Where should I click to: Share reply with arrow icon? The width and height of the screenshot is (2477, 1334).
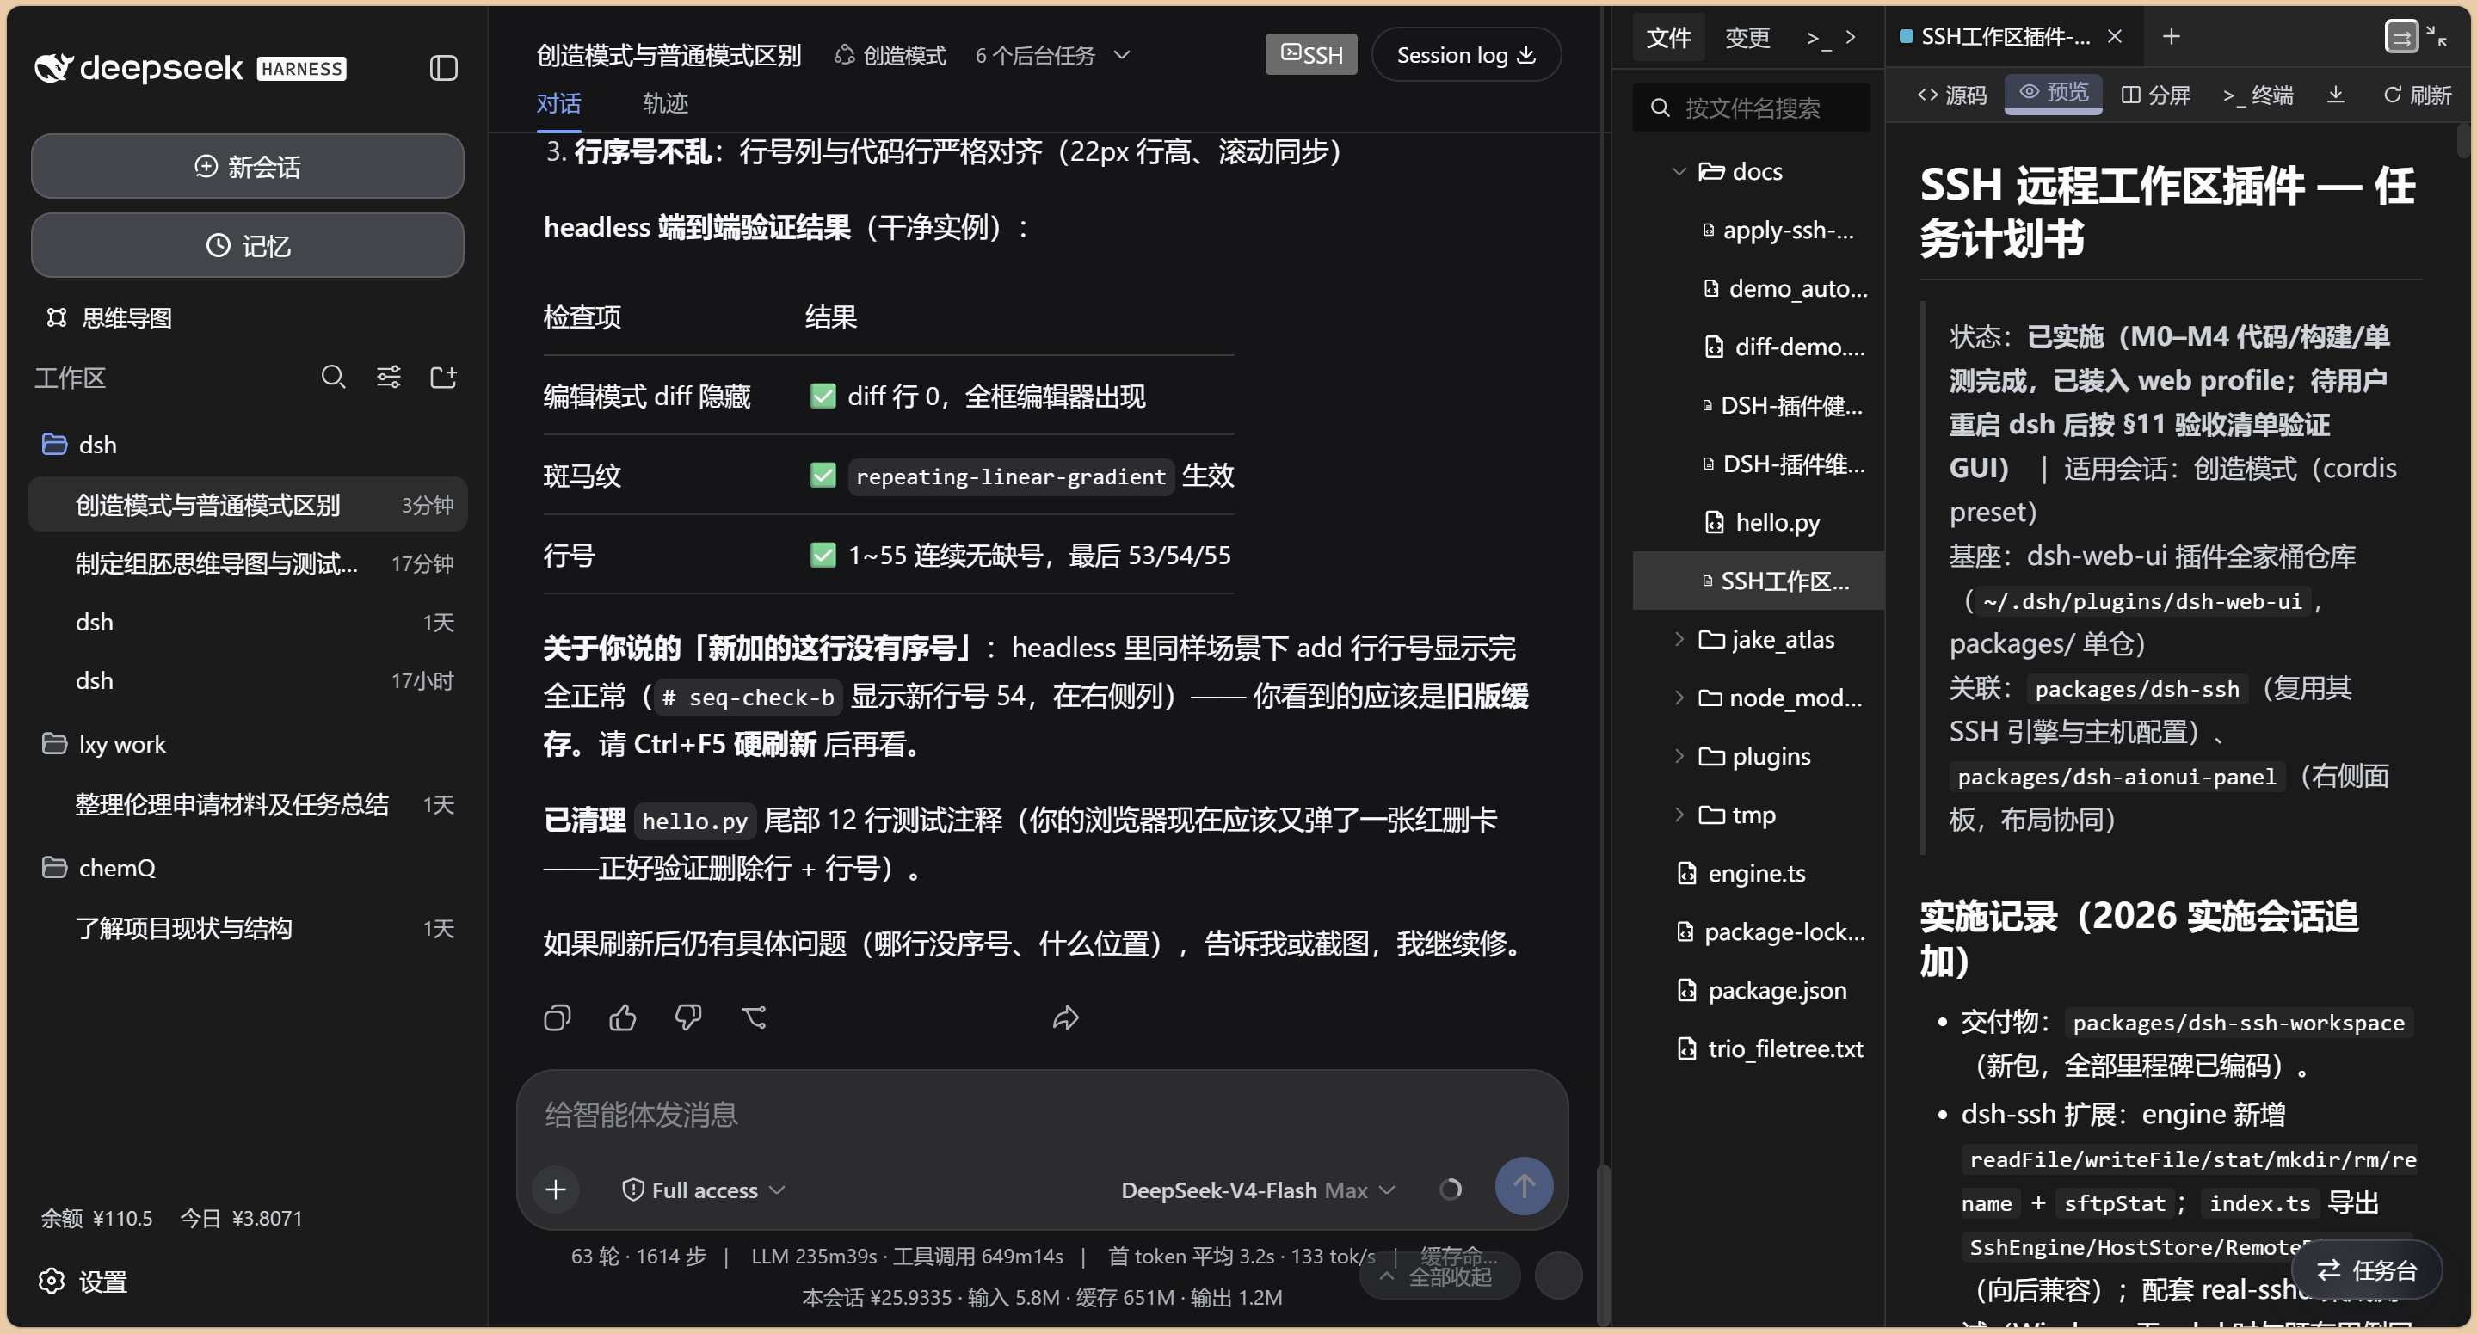point(1065,1017)
